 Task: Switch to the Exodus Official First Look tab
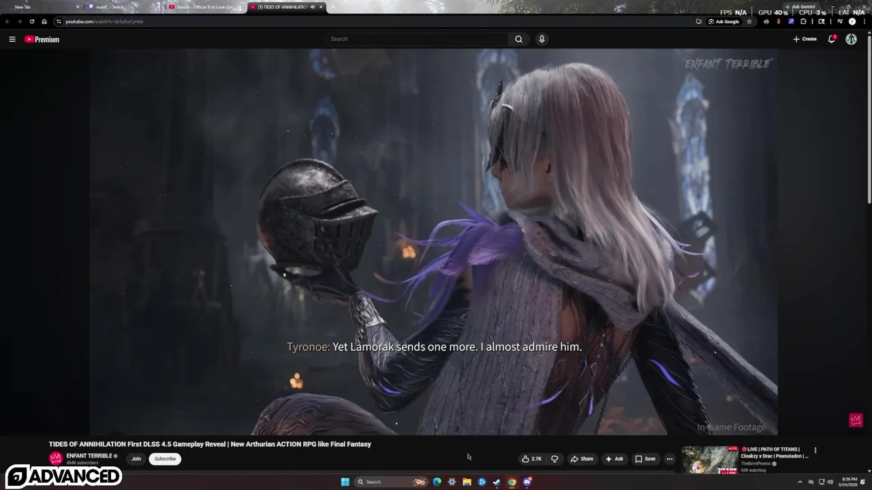click(204, 7)
